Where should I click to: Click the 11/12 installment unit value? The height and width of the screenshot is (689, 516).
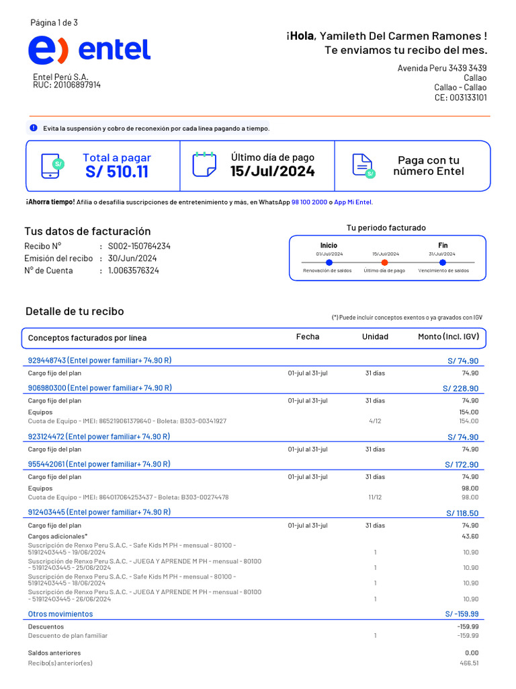(375, 497)
